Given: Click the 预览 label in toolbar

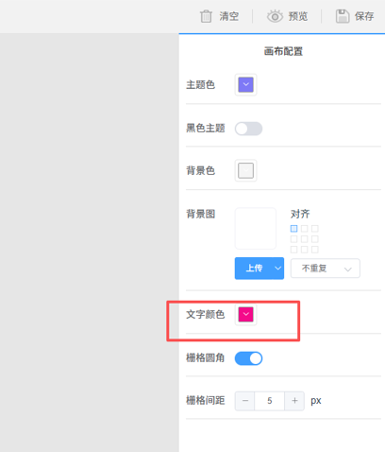Looking at the screenshot, I should pyautogui.click(x=298, y=16).
